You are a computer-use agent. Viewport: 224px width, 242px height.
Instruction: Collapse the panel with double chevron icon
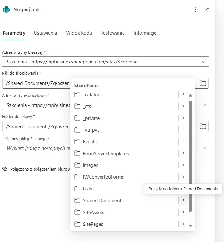pos(208,10)
